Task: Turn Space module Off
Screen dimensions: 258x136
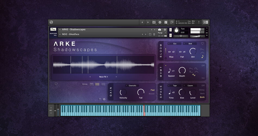Action: [203, 86]
